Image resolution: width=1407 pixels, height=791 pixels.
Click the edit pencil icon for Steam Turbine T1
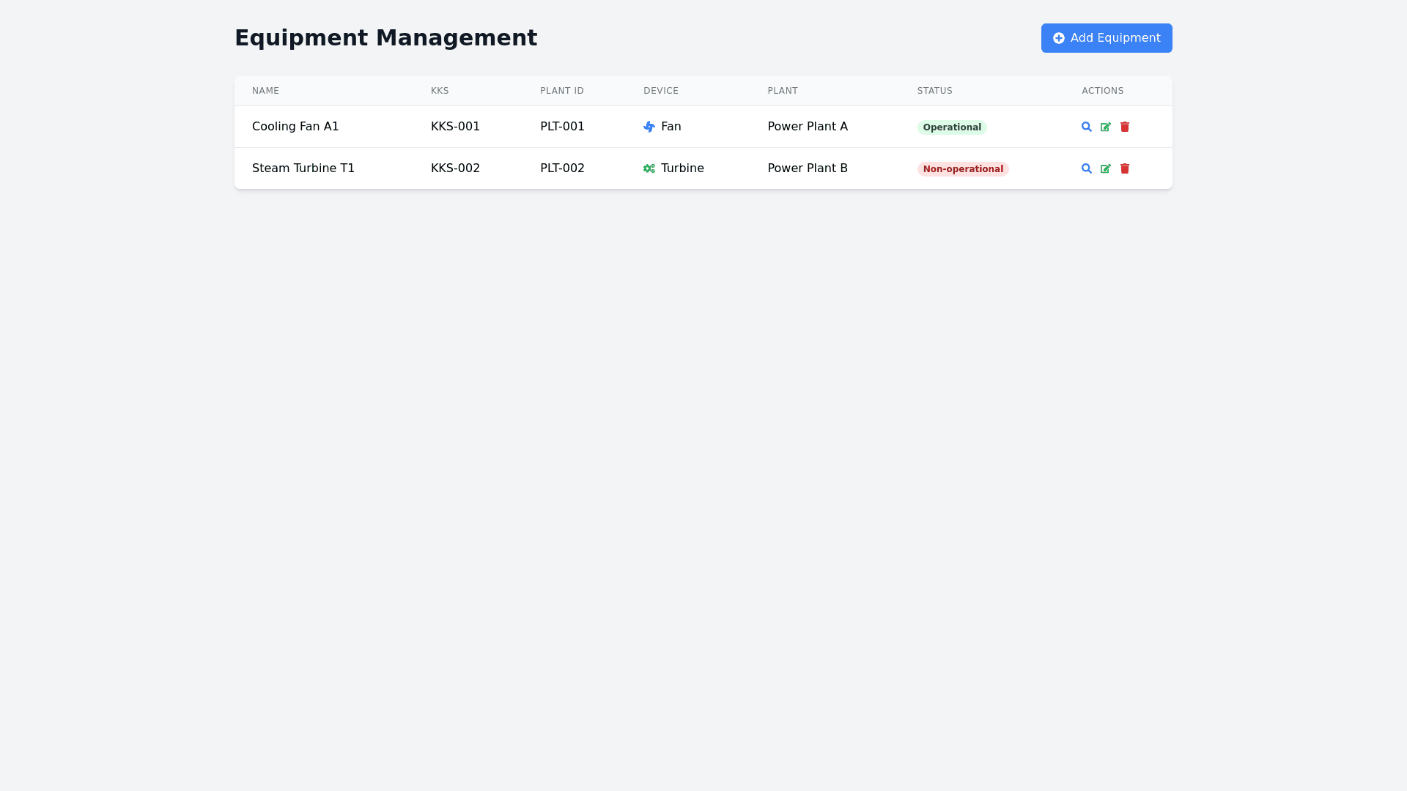(x=1106, y=168)
